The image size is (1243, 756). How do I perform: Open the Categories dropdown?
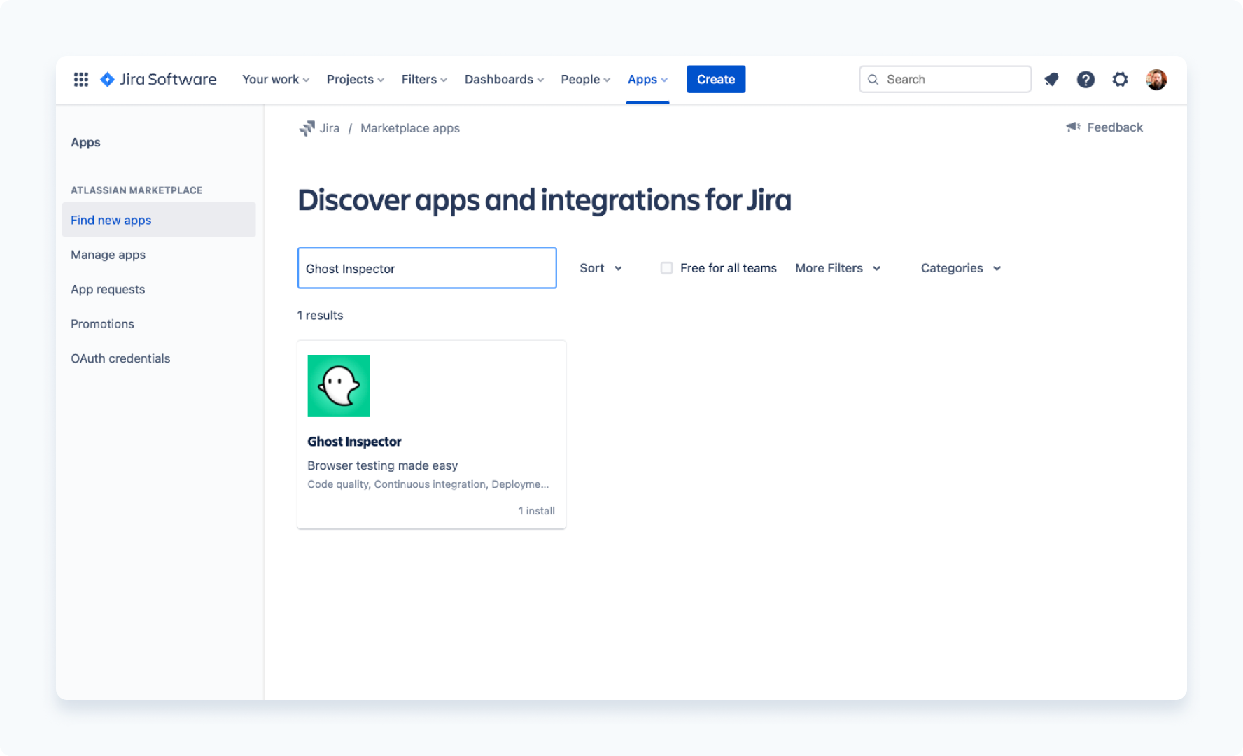tap(960, 268)
